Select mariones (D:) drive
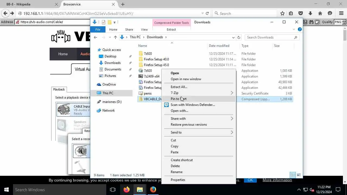347x195 pixels. [112, 102]
